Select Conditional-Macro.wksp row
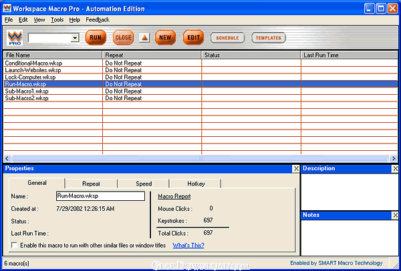Screen dimensions: 401x271 click(x=200, y=63)
